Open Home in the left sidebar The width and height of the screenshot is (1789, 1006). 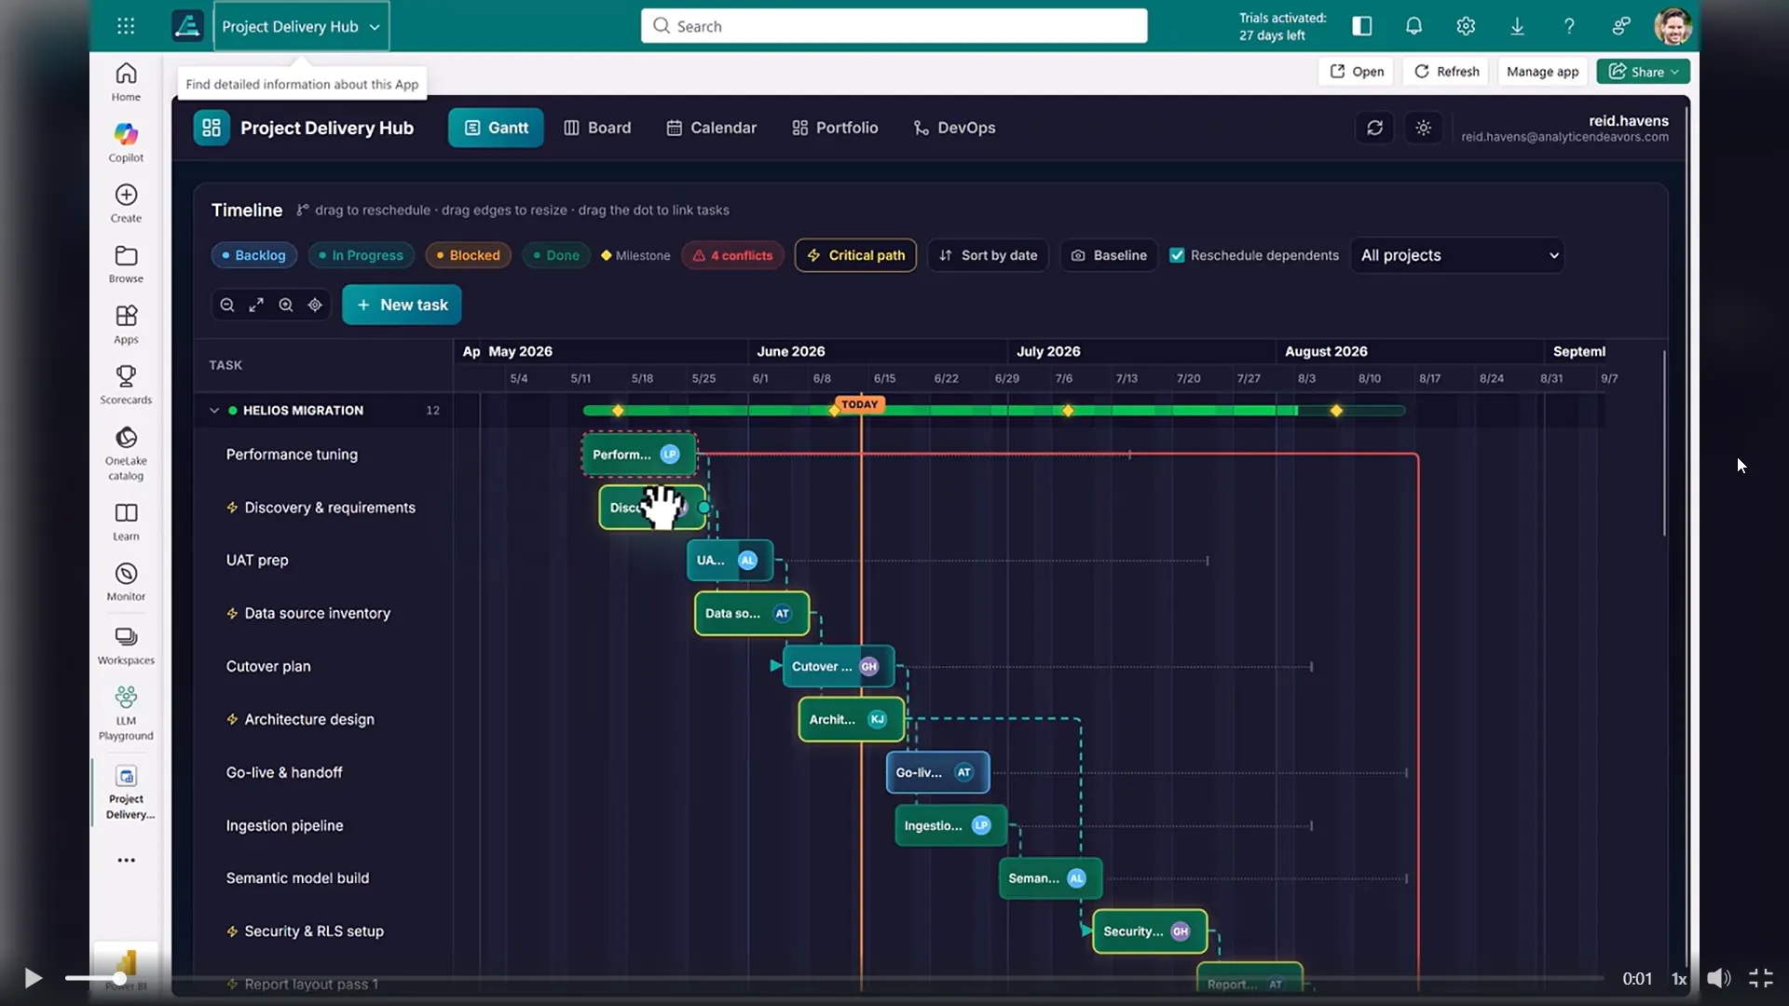click(126, 82)
